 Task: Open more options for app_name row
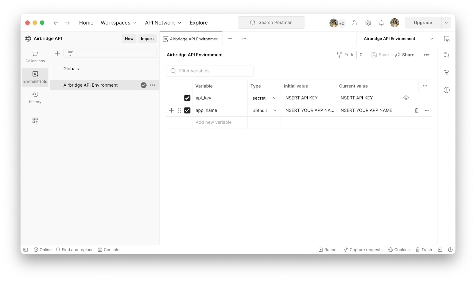[427, 110]
